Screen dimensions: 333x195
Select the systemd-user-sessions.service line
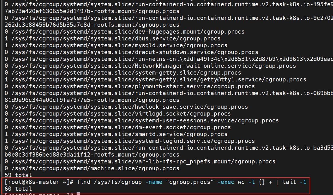142,120
